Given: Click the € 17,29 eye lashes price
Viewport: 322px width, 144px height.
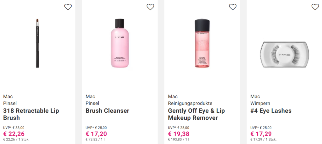Looking at the screenshot, I should pyautogui.click(x=261, y=134).
